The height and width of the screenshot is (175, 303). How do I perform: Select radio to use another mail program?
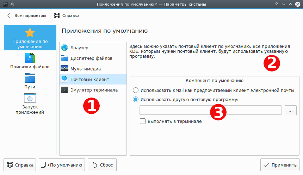click(136, 100)
